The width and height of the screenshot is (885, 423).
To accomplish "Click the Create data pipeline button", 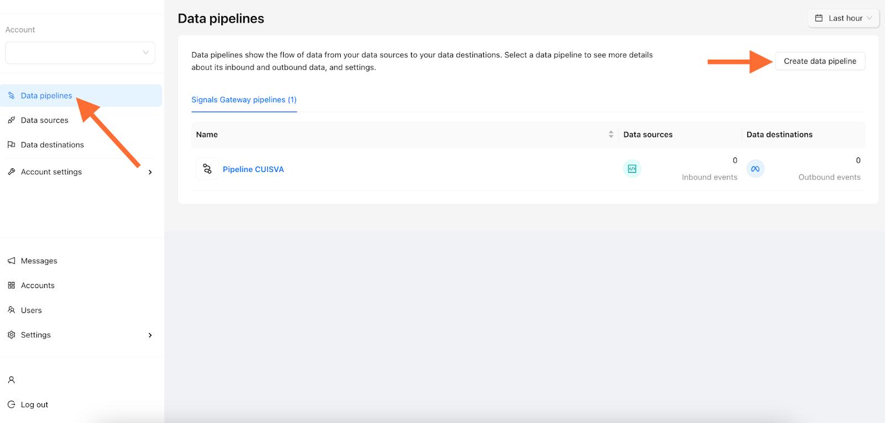I will 820,61.
